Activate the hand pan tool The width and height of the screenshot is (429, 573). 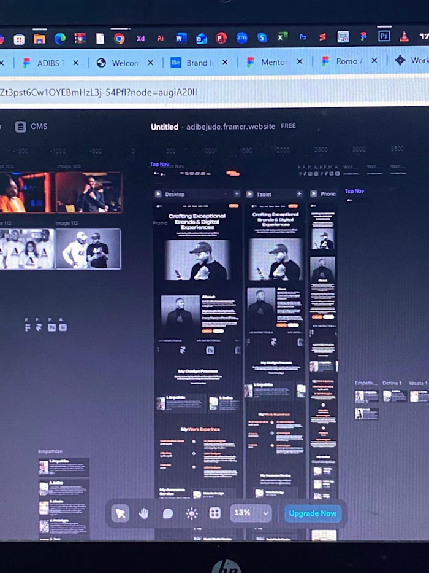tap(144, 513)
